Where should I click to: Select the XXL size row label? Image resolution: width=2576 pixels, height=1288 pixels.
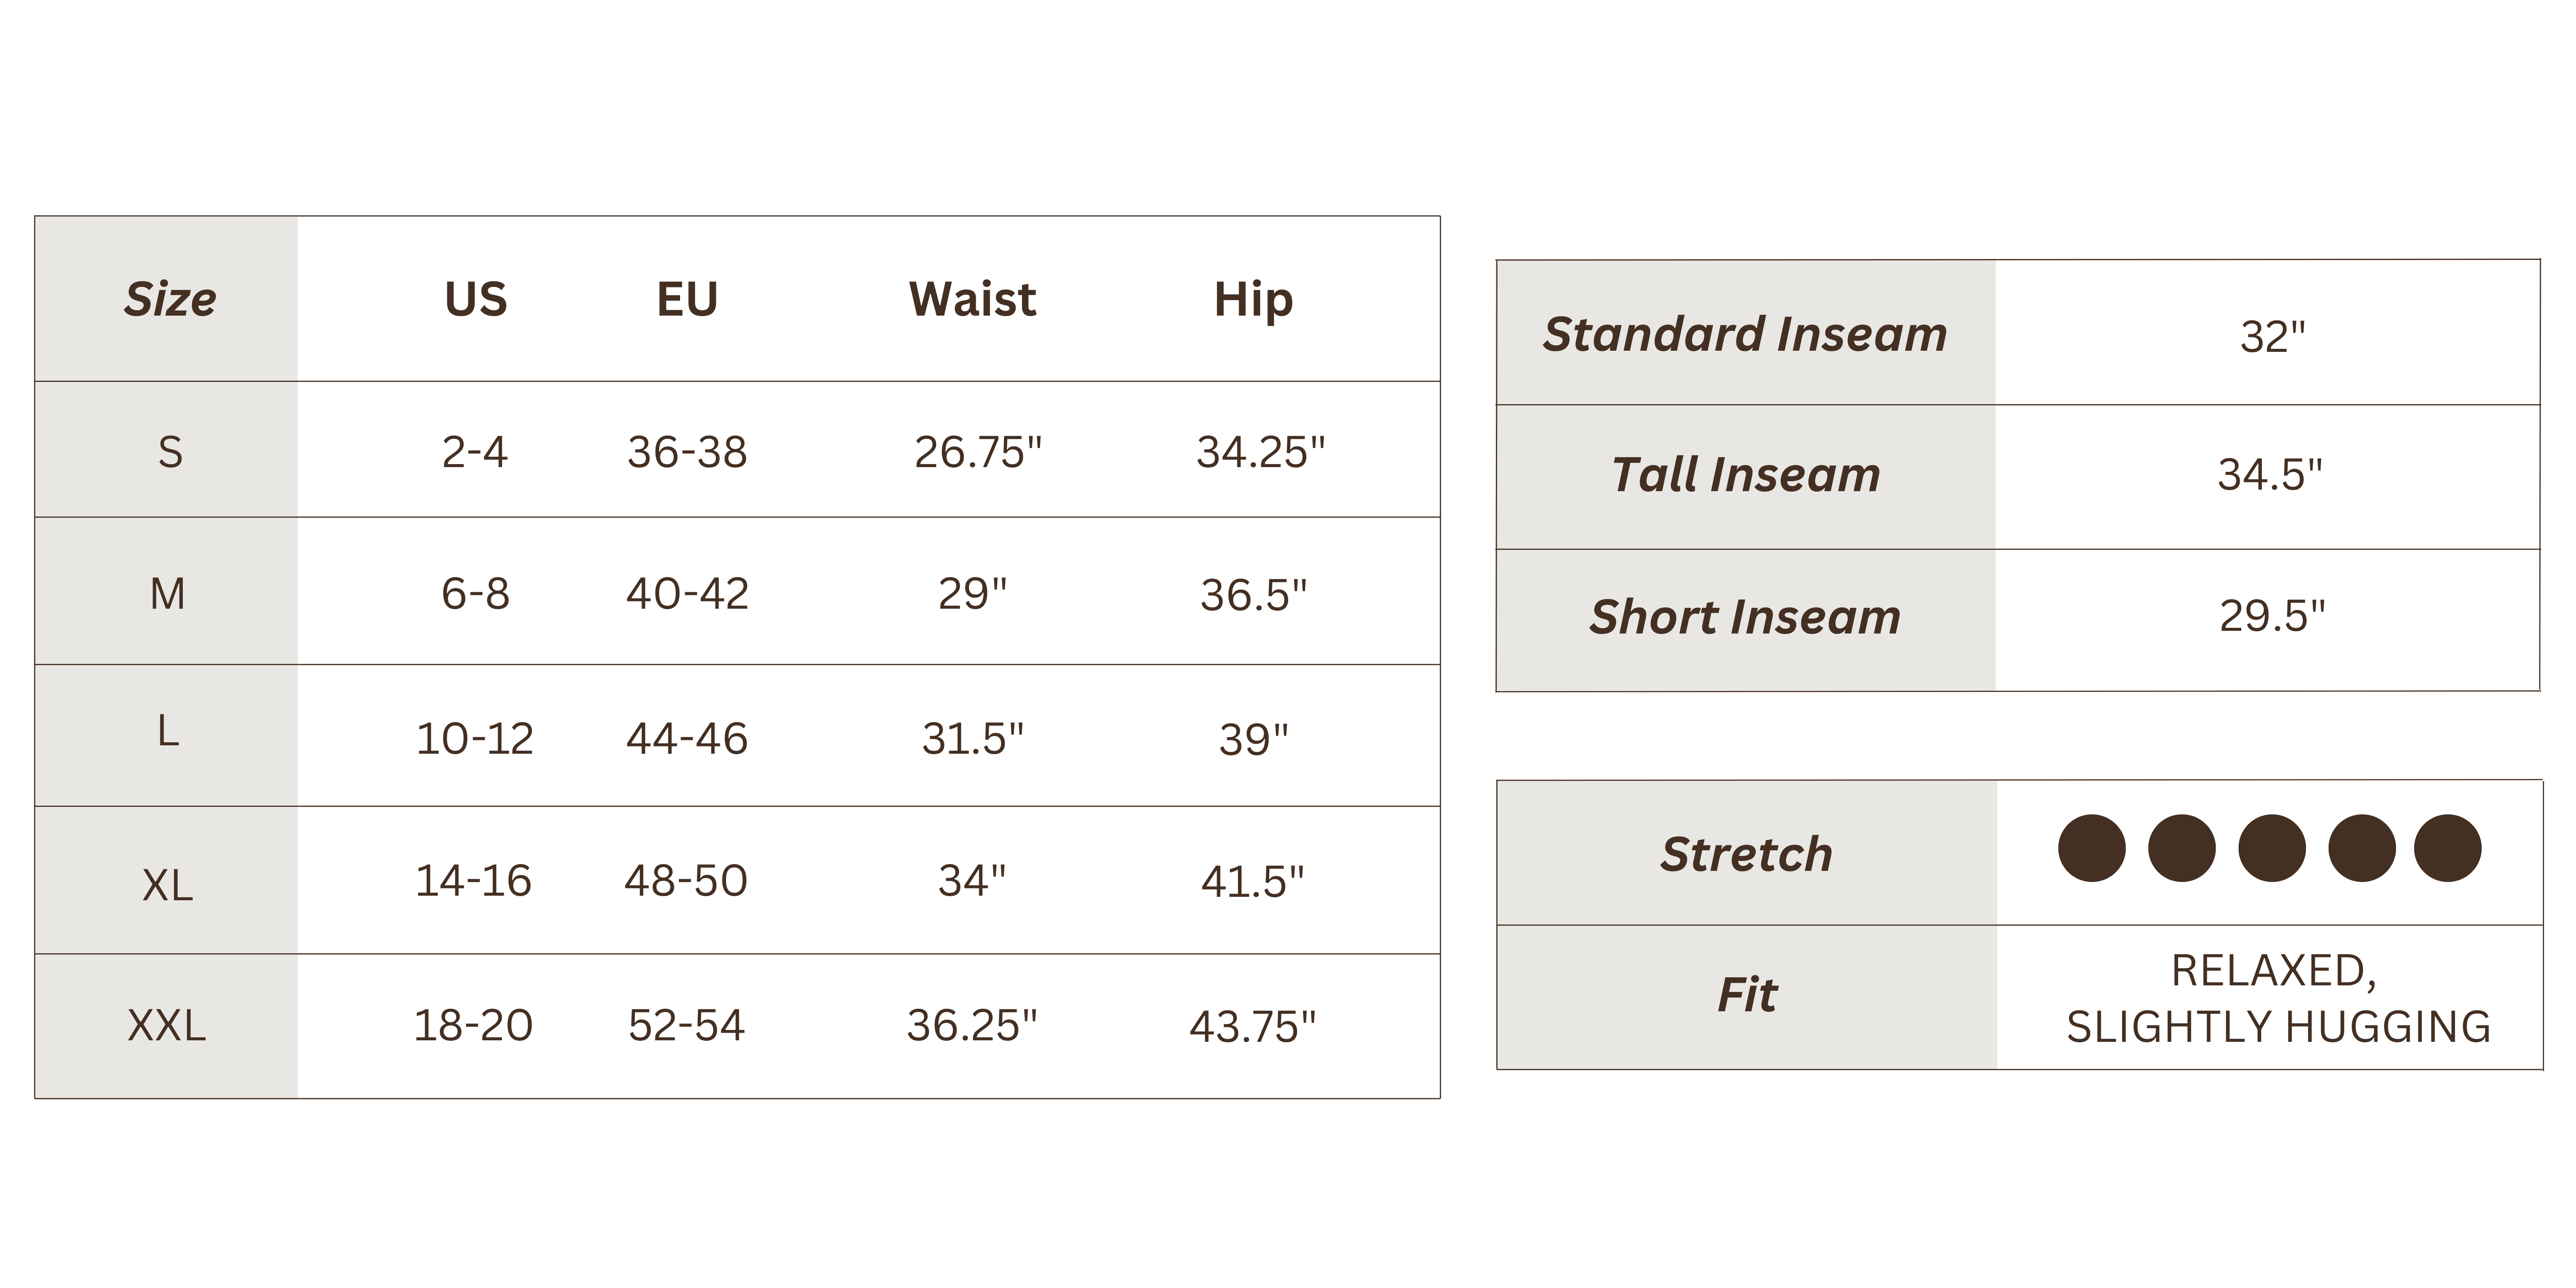tap(167, 1026)
